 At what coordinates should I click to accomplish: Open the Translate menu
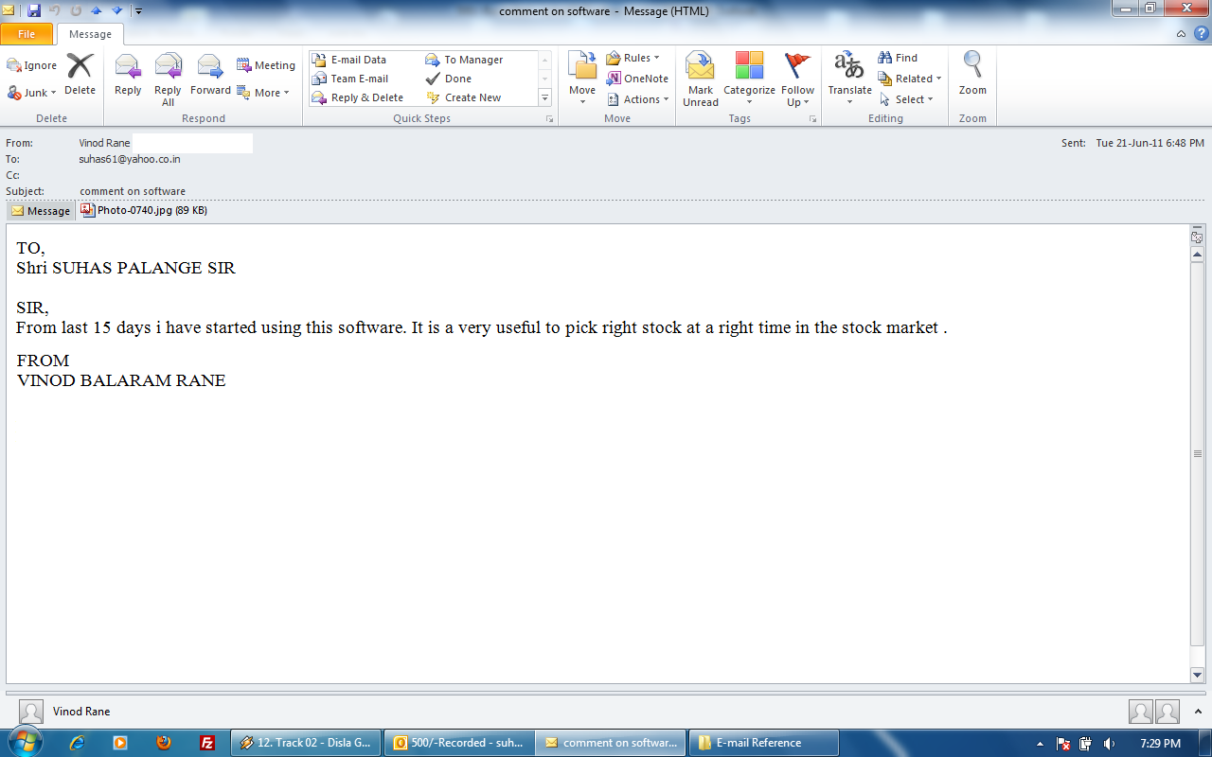pos(849,79)
